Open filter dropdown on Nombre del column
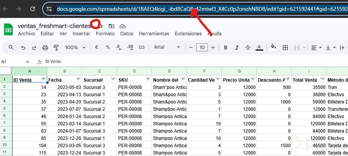 (183, 79)
